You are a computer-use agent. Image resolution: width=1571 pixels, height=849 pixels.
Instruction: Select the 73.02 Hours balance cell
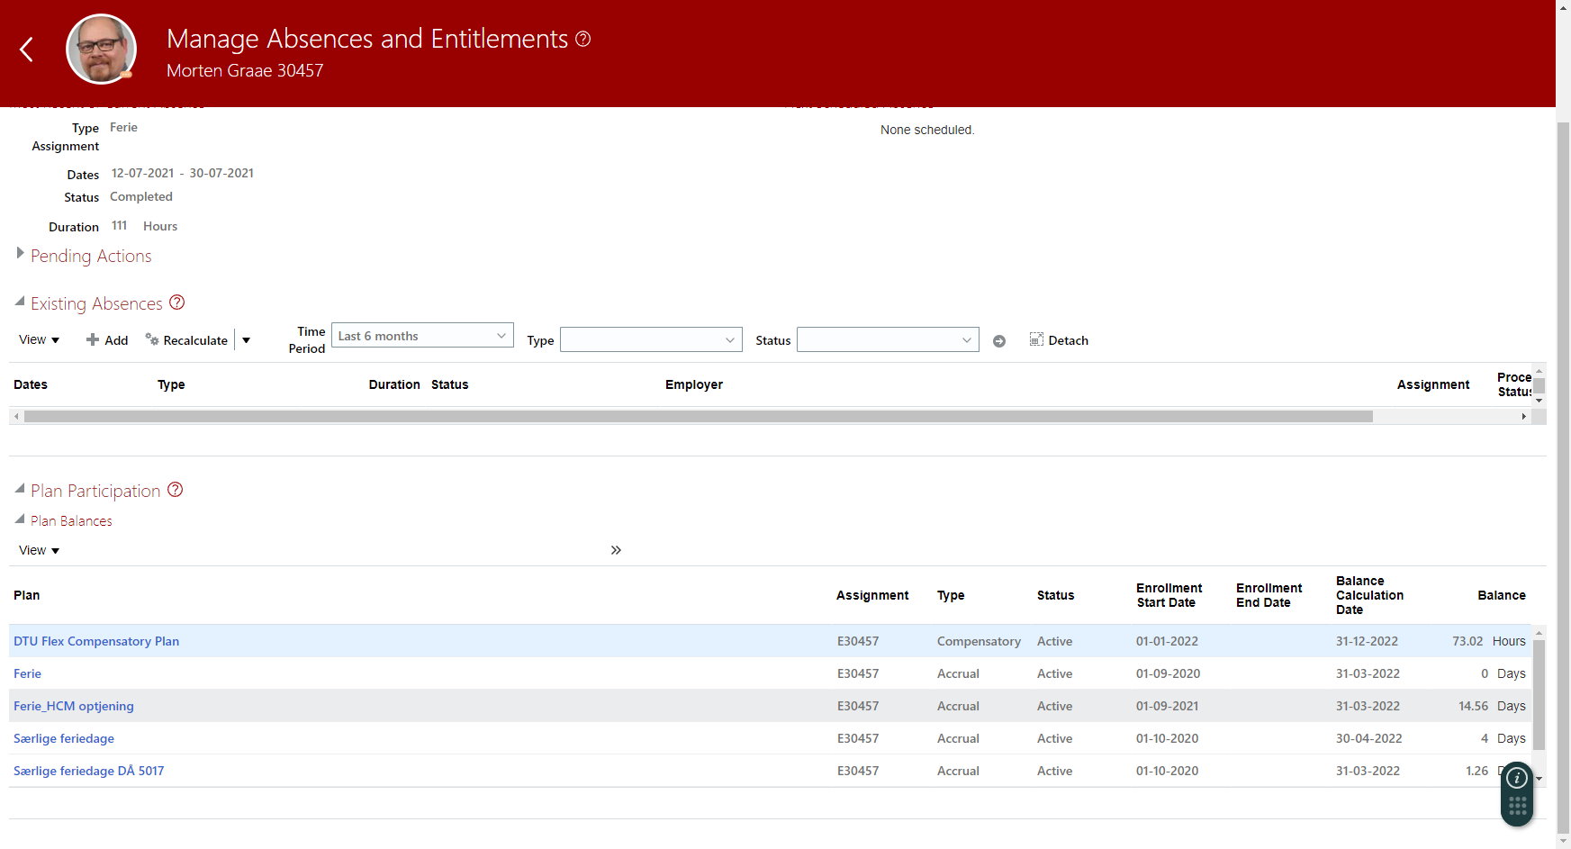click(x=1489, y=641)
